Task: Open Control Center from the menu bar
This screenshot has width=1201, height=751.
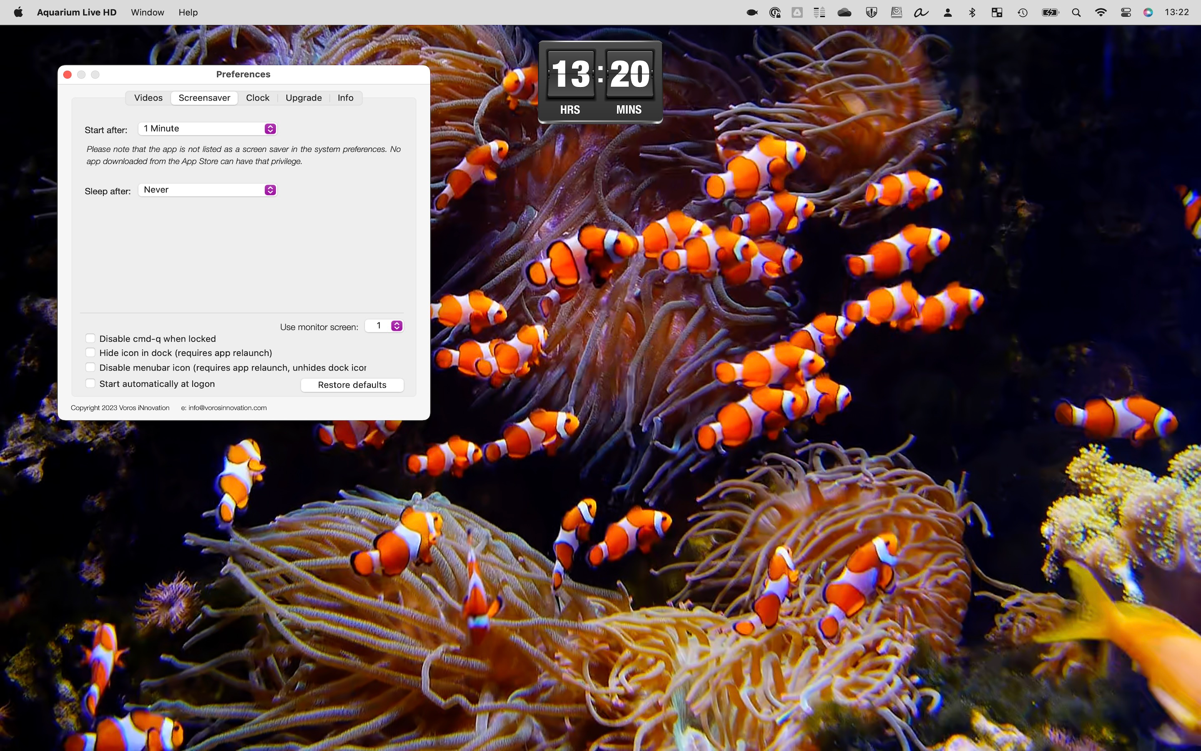Action: (1126, 13)
